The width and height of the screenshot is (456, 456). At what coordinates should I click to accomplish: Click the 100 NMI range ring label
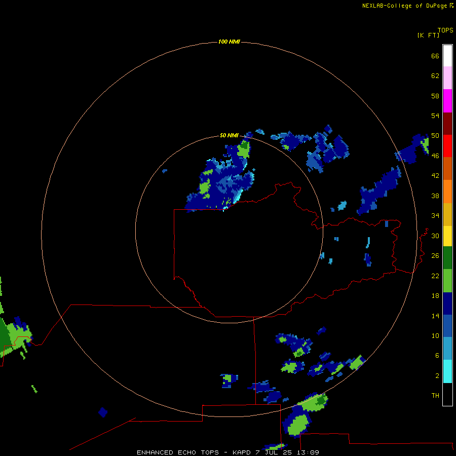point(229,42)
